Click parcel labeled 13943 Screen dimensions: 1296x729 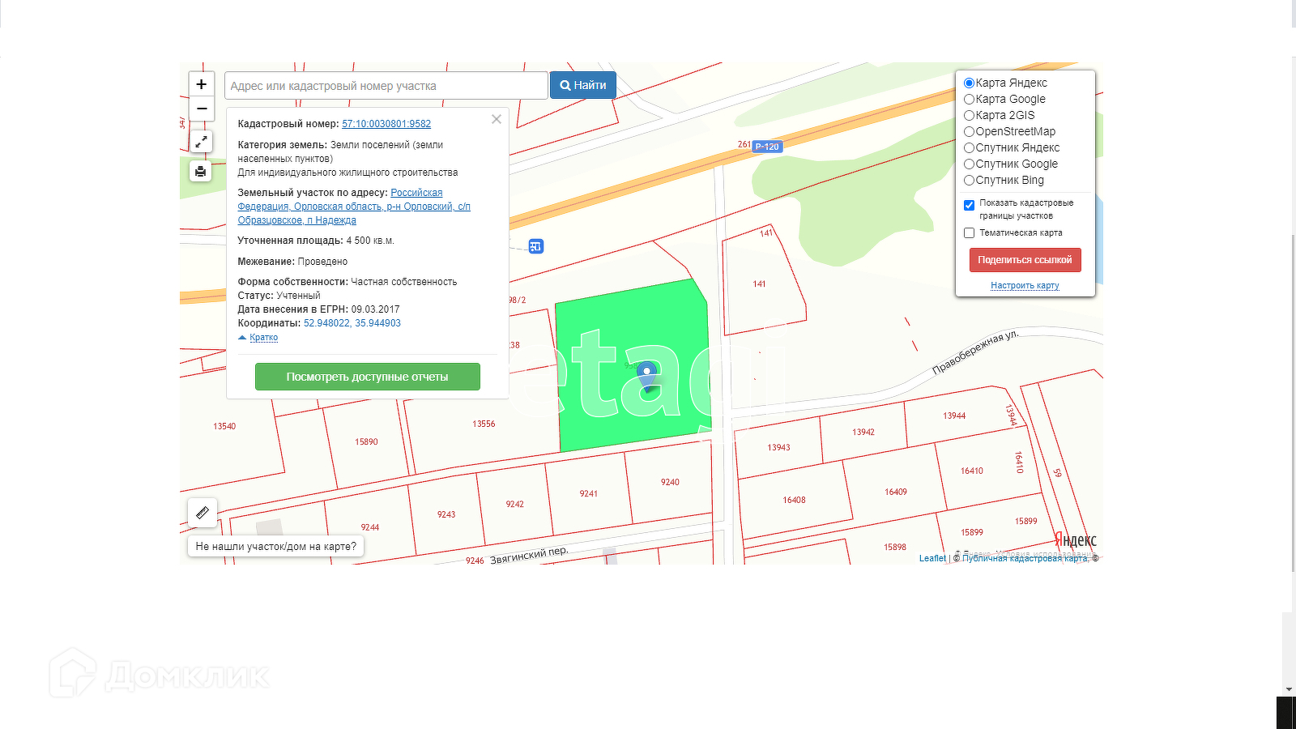[778, 447]
